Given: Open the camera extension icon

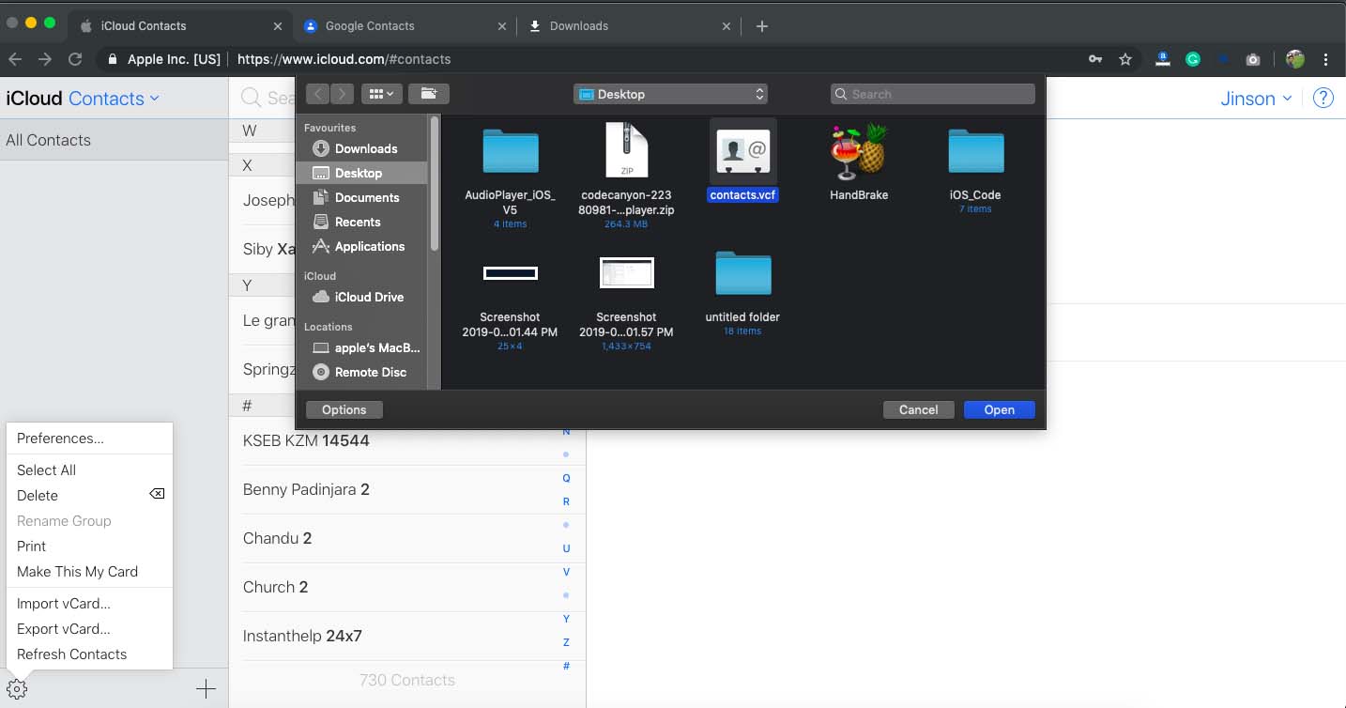Looking at the screenshot, I should [x=1252, y=59].
